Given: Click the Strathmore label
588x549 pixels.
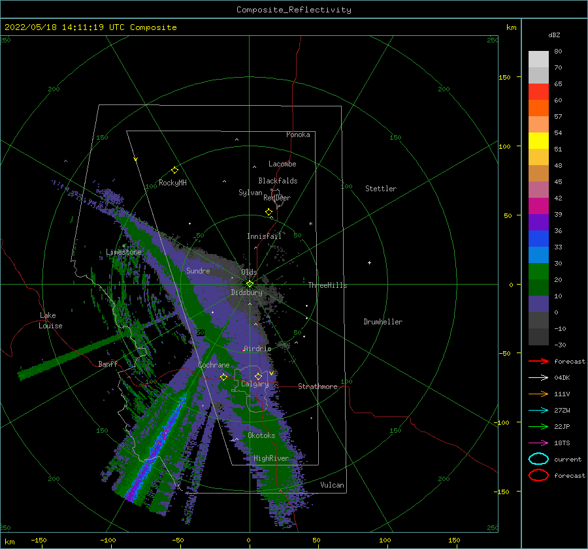Looking at the screenshot, I should 318,386.
